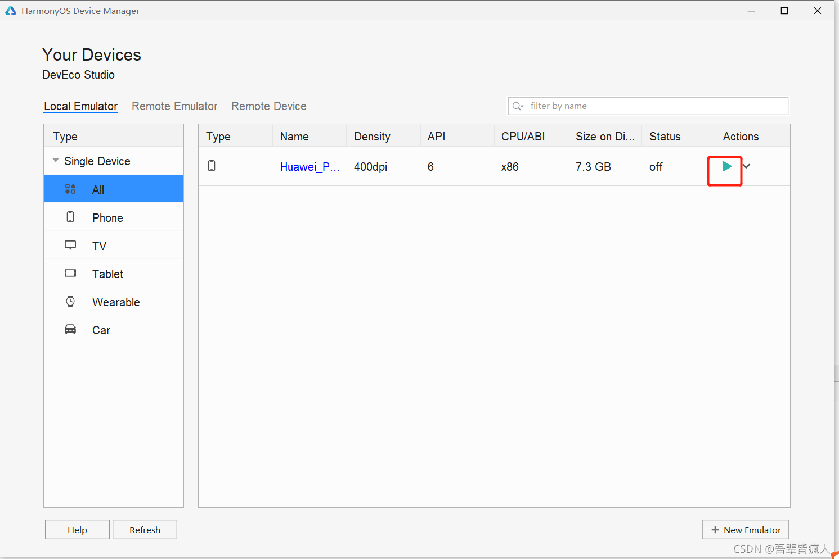This screenshot has height=559, width=839.
Task: Select the Car icon in the sidebar
Action: 70,329
